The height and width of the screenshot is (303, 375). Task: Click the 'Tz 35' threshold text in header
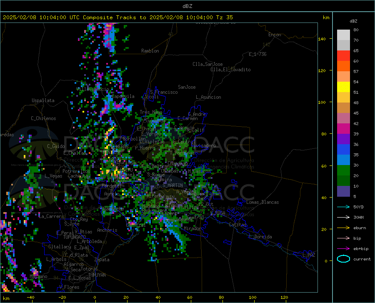(x=224, y=18)
